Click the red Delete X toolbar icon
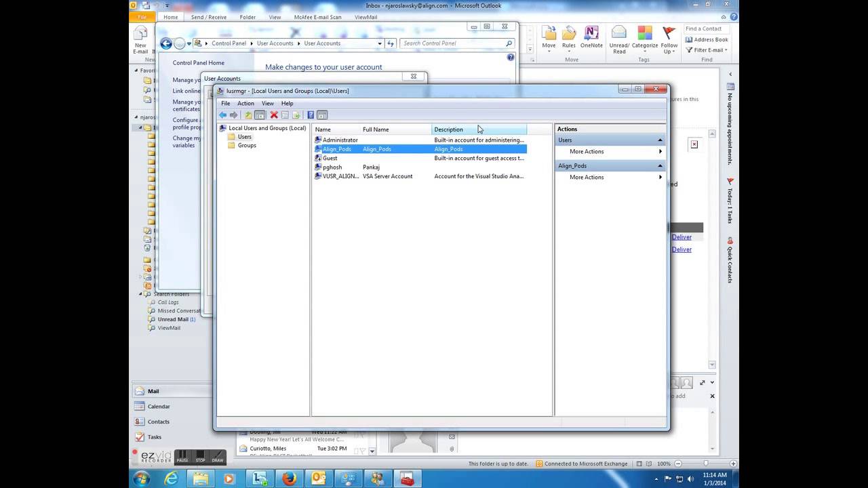Image resolution: width=868 pixels, height=488 pixels. [274, 115]
